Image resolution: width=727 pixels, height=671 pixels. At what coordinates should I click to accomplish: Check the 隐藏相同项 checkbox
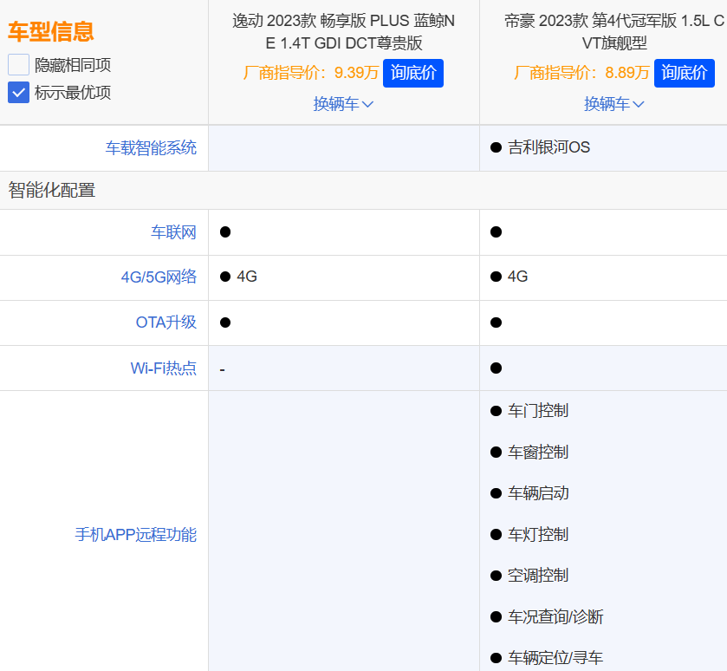pyautogui.click(x=19, y=64)
